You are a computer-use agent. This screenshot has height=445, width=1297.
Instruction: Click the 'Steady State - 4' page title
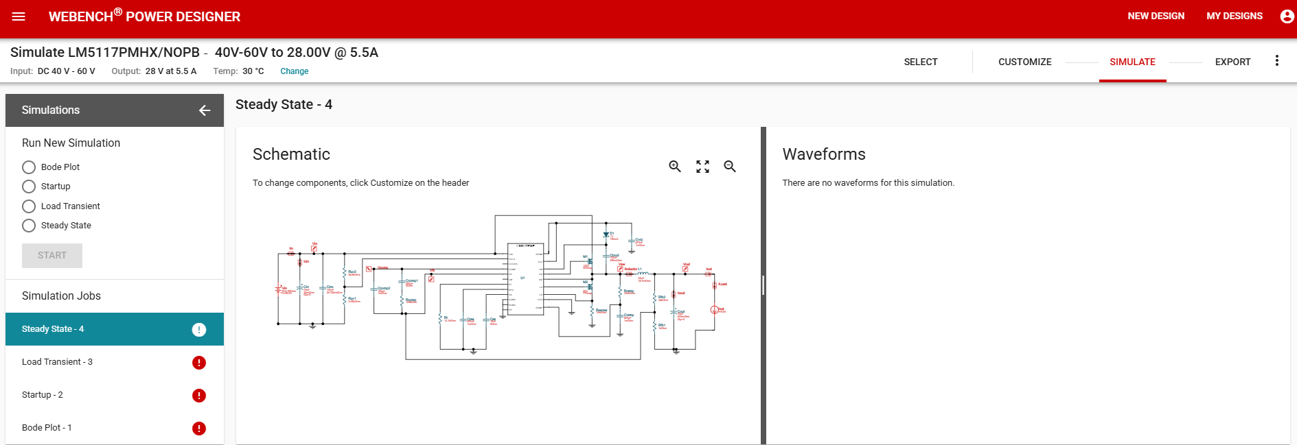[284, 104]
